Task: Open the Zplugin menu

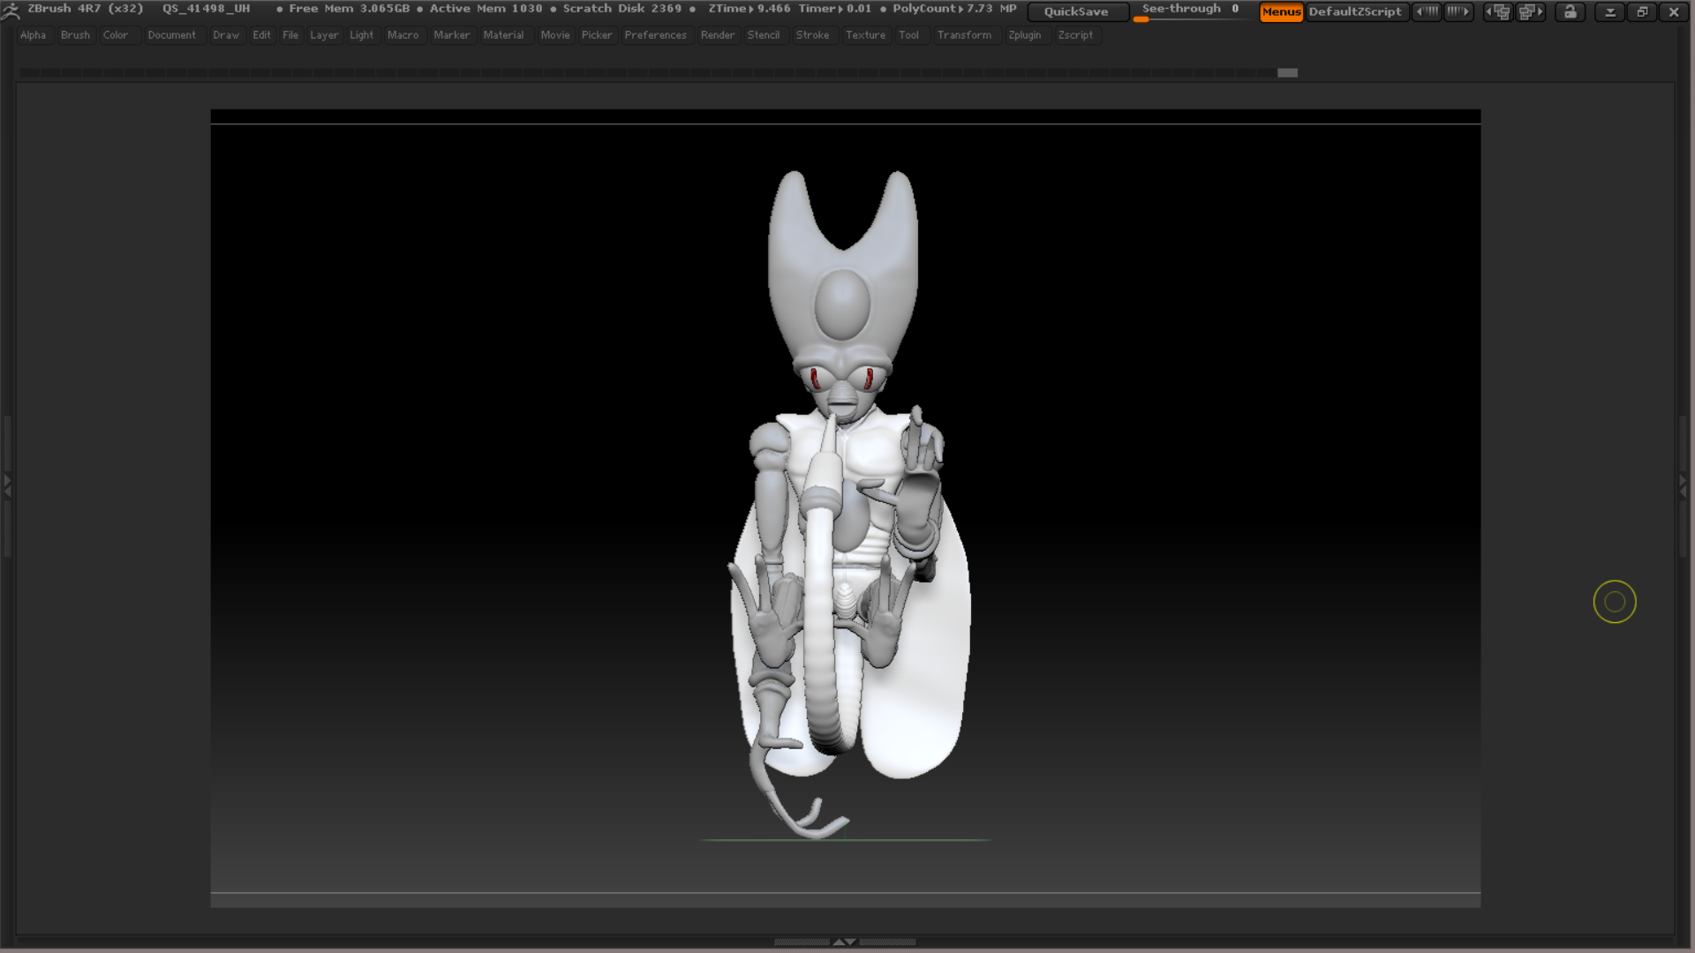Action: 1024,35
